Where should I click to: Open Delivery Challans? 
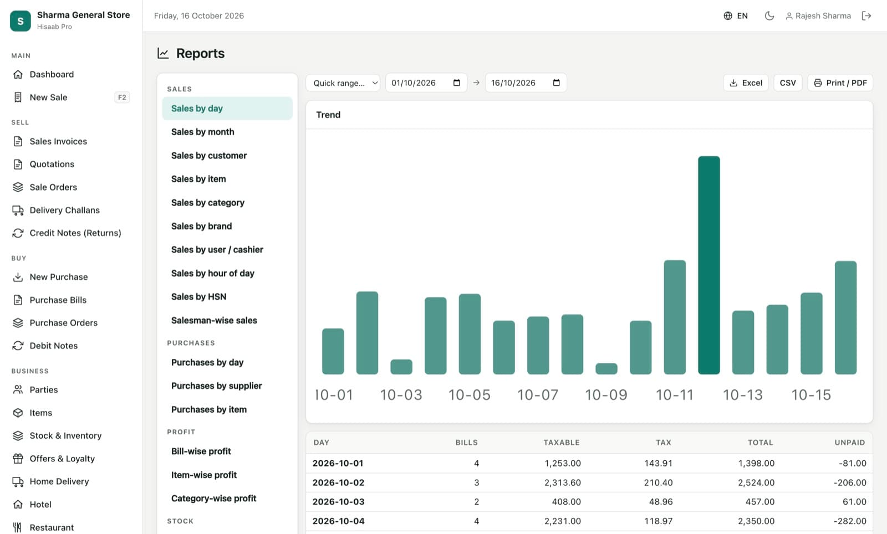[x=71, y=210]
